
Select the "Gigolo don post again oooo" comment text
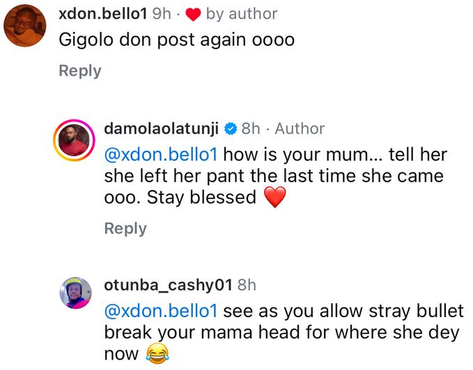pos(176,40)
